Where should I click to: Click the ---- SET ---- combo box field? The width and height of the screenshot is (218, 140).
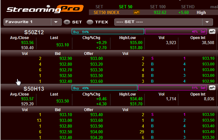(x=163, y=22)
